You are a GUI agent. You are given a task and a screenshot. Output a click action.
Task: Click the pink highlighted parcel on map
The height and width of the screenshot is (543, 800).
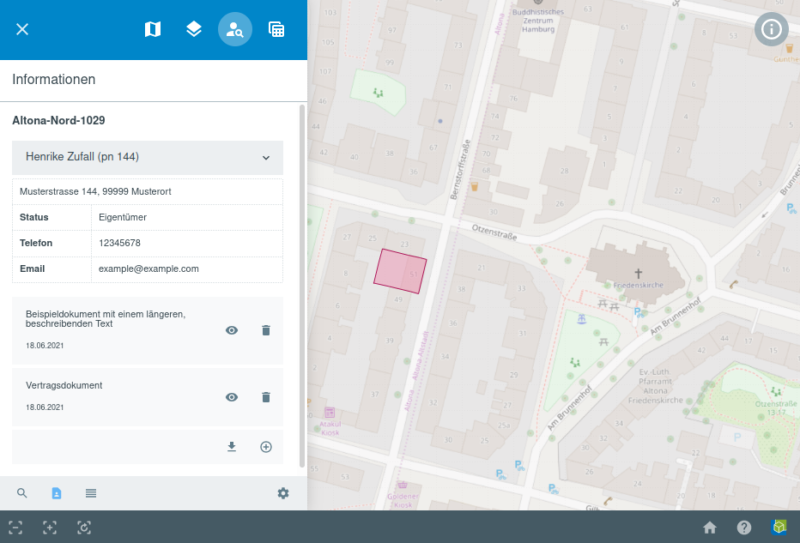[x=400, y=271]
